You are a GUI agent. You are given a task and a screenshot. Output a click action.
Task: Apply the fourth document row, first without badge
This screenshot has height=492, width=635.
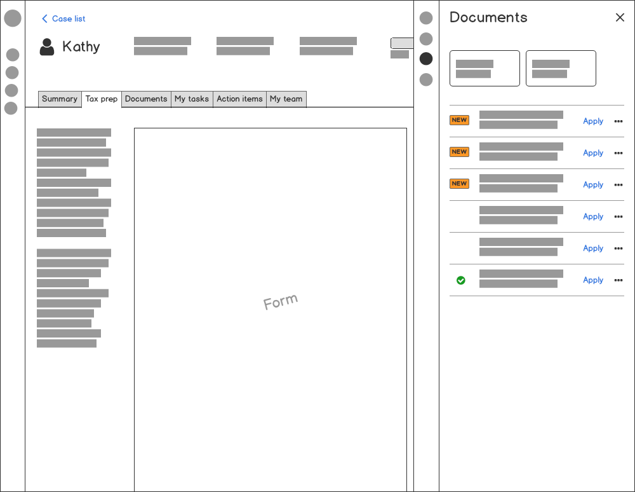point(593,216)
